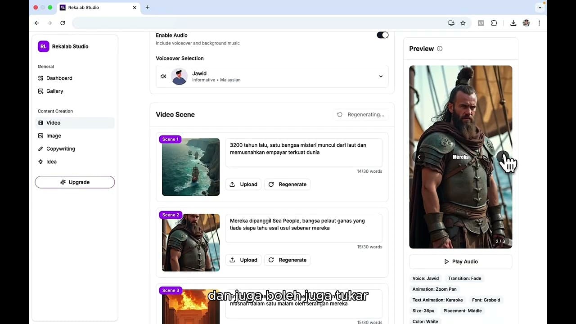Go to the next preview slide arrow

tap(503, 157)
